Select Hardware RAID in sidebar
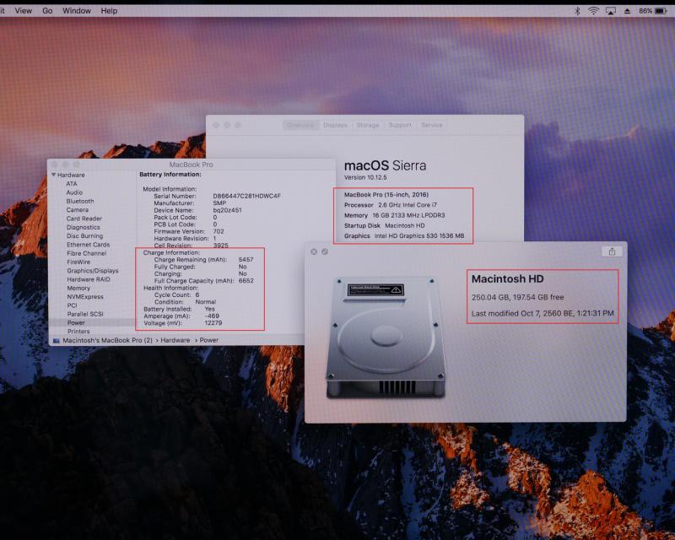This screenshot has width=675, height=540. tap(89, 279)
